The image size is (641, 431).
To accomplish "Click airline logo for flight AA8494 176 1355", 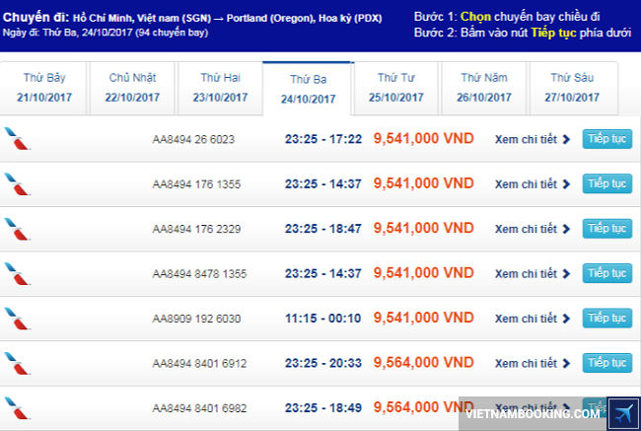I will (x=17, y=183).
